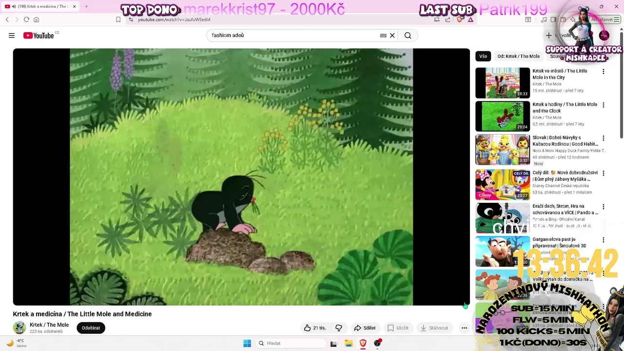624x351 pixels.
Task: Open the Krtek / The Mole channel name link
Action: (49, 325)
